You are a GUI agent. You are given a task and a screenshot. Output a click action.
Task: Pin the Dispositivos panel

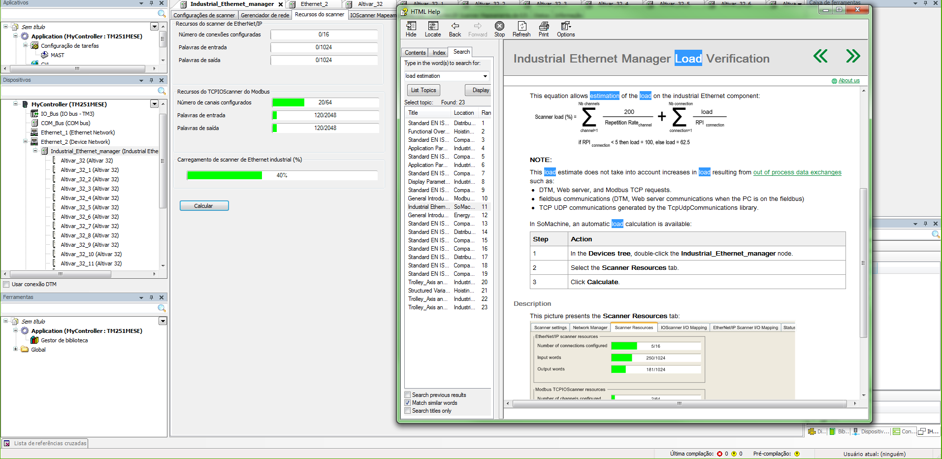152,80
